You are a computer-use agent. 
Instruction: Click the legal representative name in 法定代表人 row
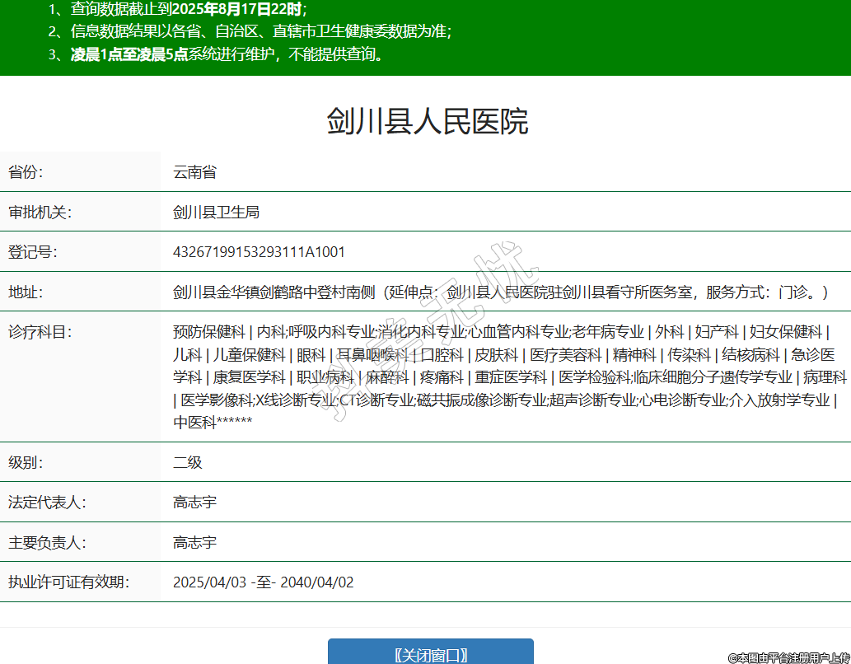click(x=194, y=503)
